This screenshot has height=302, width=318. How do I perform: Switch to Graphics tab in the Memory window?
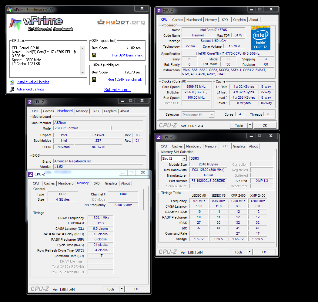click(111, 183)
